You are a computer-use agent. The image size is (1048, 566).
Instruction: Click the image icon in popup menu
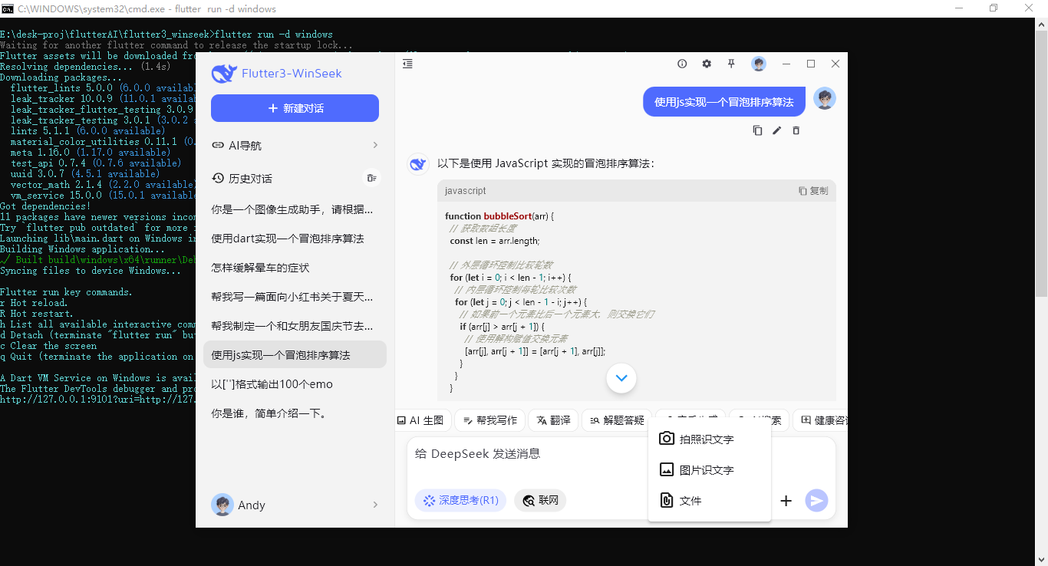(x=667, y=470)
